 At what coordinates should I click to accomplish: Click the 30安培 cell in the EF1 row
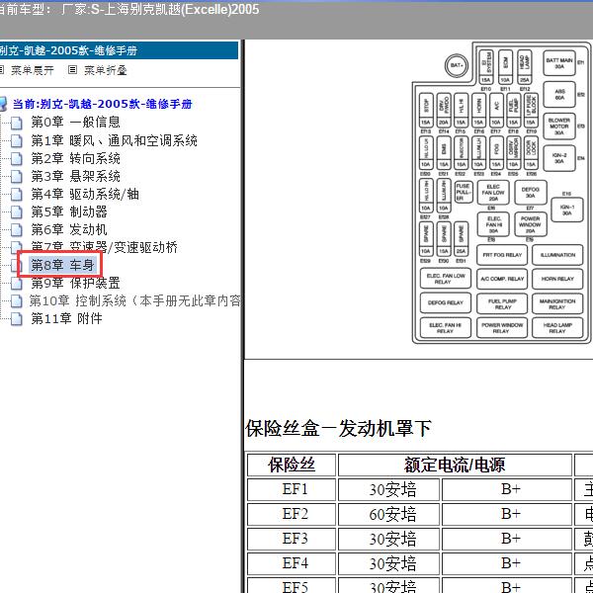coord(388,489)
